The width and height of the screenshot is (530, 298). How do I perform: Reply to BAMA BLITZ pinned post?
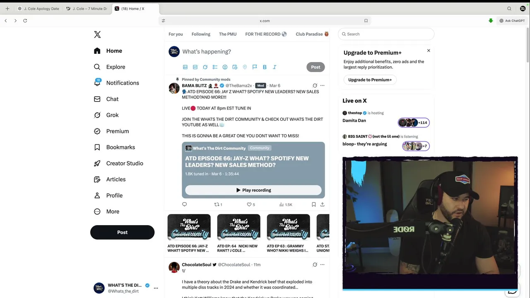click(185, 204)
